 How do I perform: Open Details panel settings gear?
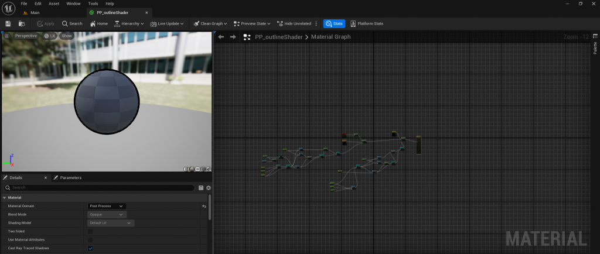tap(208, 188)
